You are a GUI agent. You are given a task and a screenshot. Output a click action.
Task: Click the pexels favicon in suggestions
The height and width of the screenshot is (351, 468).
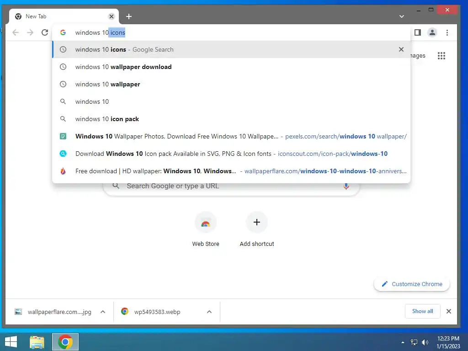63,136
